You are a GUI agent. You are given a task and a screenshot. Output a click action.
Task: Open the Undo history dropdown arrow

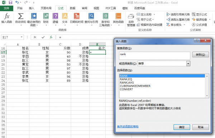[x=20, y=3]
